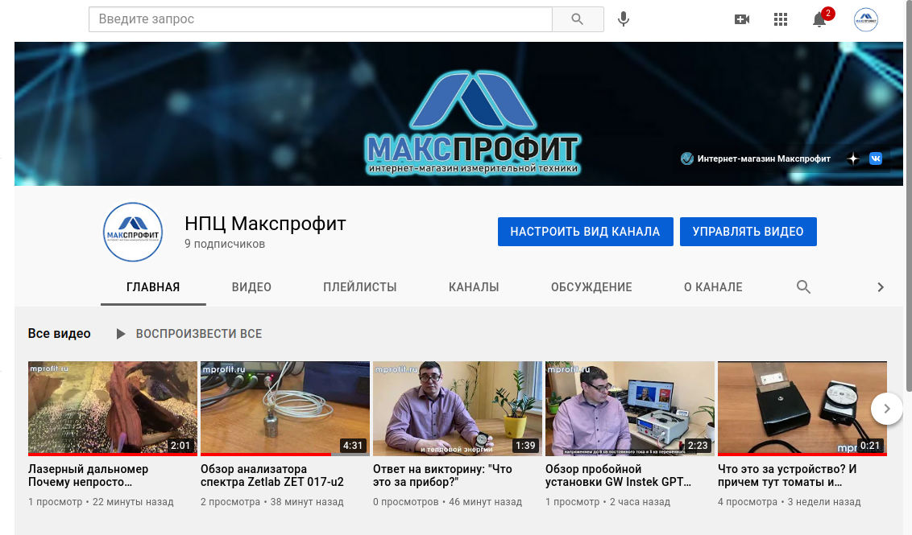Click the Воспроизвести все link

pyautogui.click(x=199, y=334)
